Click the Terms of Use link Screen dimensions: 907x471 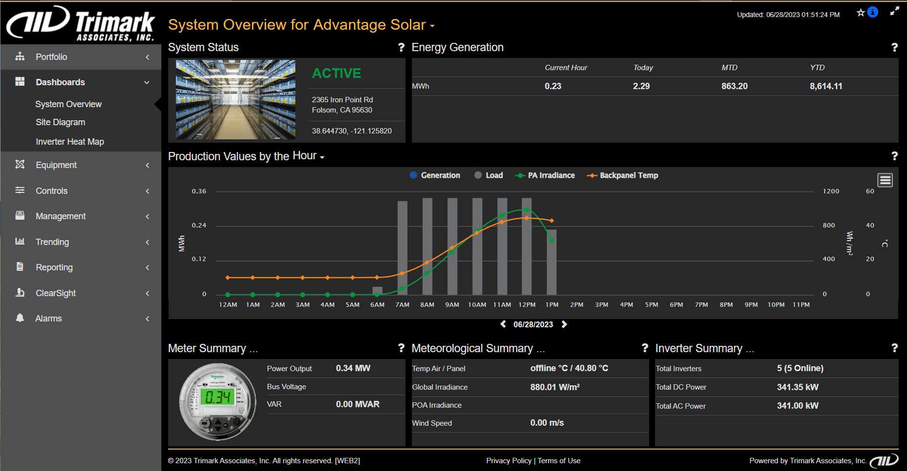[x=559, y=460]
